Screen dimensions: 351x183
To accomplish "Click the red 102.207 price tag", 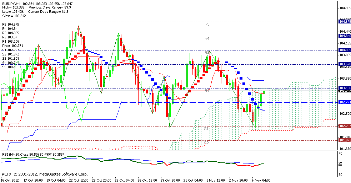I will pyautogui.click(x=344, y=126).
